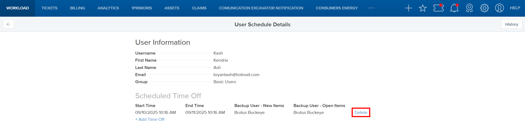Open the Help menu
This screenshot has height=125, width=525.
[515, 8]
